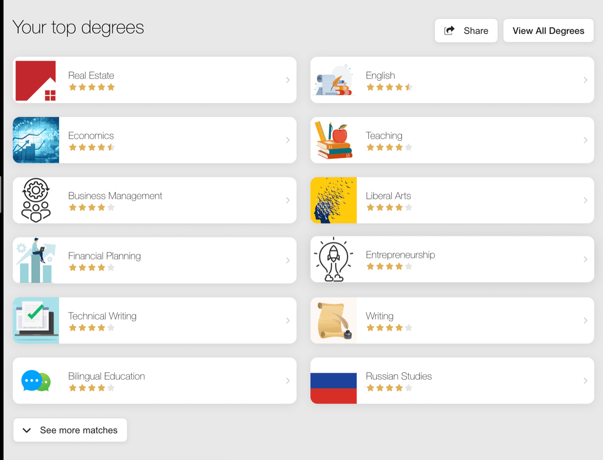Click the Real Estate red house icon
This screenshot has height=460, width=603.
click(36, 80)
